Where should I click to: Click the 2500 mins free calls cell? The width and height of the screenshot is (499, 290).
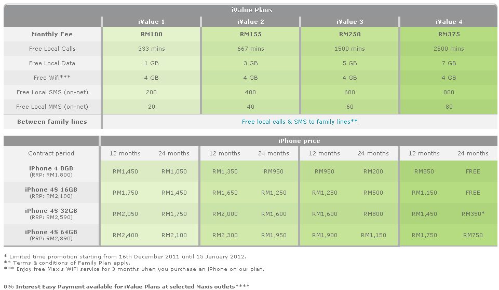pos(449,49)
